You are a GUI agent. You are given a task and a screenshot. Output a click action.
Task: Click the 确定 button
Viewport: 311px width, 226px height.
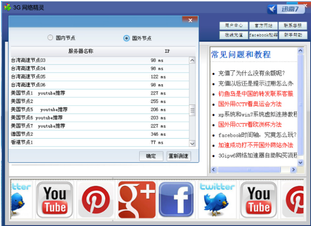tap(151, 156)
